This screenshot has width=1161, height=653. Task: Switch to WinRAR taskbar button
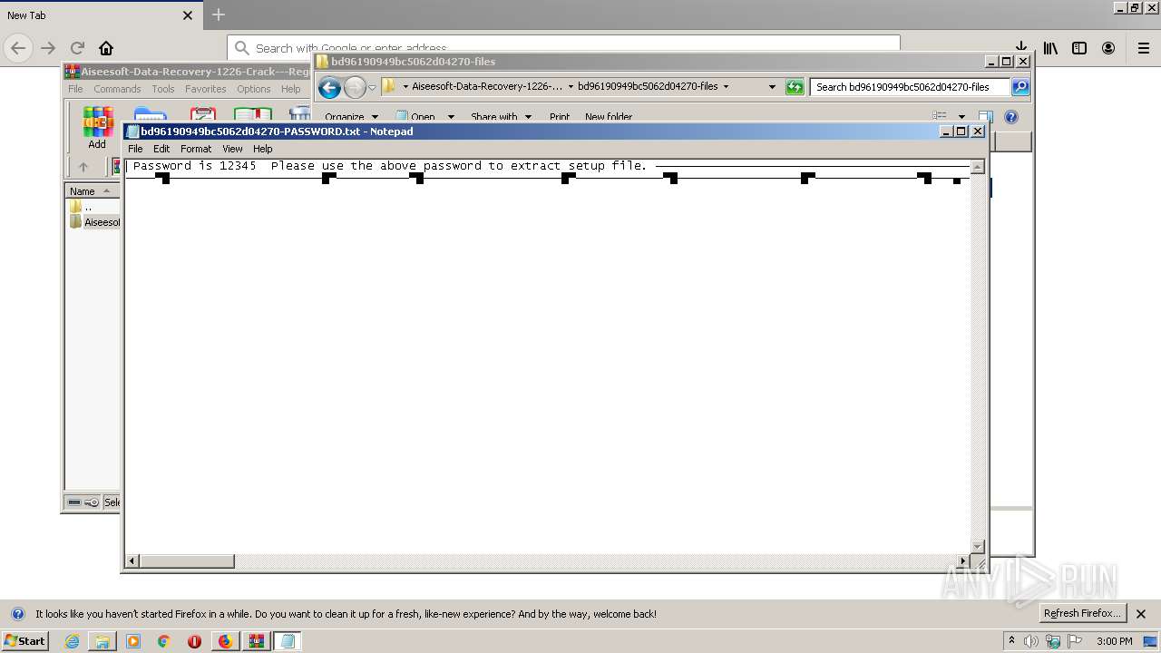[x=257, y=641]
